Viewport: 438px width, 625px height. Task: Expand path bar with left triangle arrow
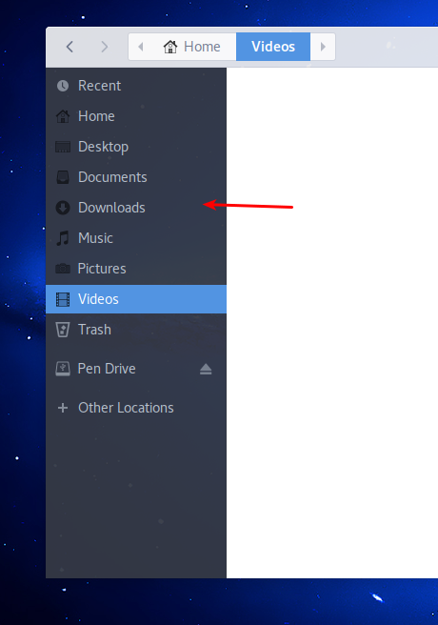click(x=140, y=47)
